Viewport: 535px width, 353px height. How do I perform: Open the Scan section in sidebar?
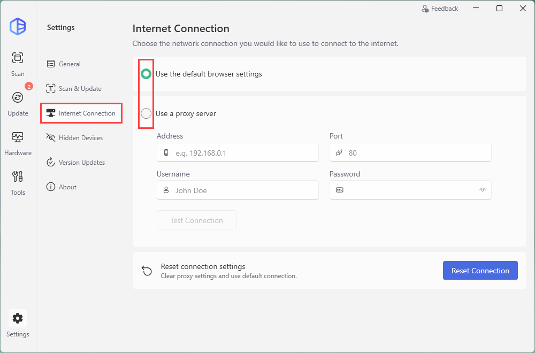(x=18, y=64)
